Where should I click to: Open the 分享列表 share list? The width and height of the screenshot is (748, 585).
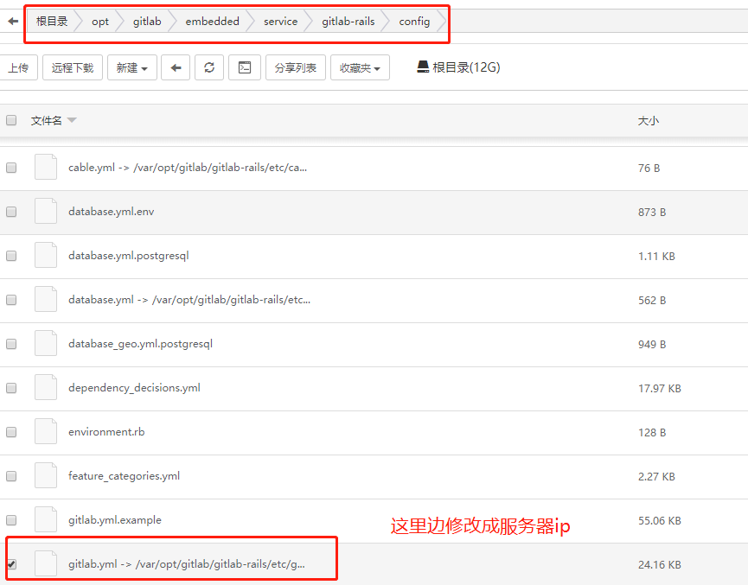click(295, 67)
